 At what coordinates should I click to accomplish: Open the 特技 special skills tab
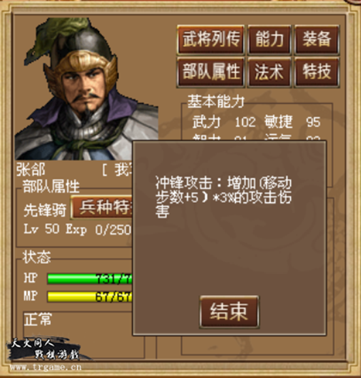(x=317, y=72)
